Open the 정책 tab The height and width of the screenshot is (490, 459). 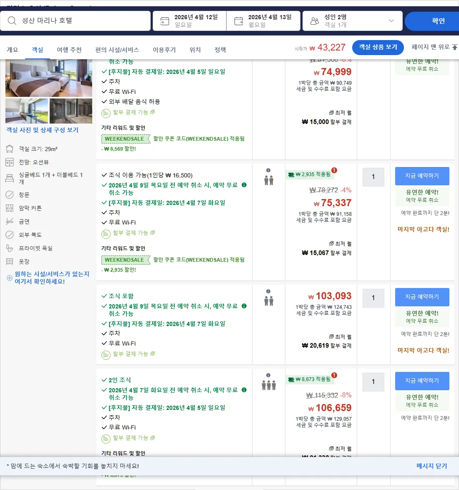tap(220, 50)
